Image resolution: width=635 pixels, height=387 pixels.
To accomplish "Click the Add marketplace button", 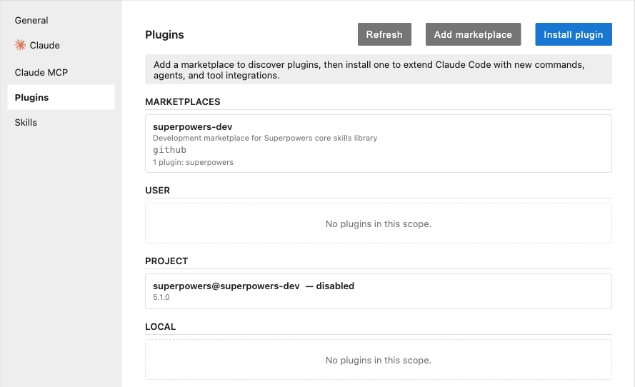I will click(473, 34).
